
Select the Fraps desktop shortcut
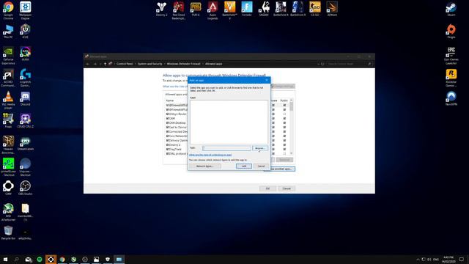[x=8, y=121]
